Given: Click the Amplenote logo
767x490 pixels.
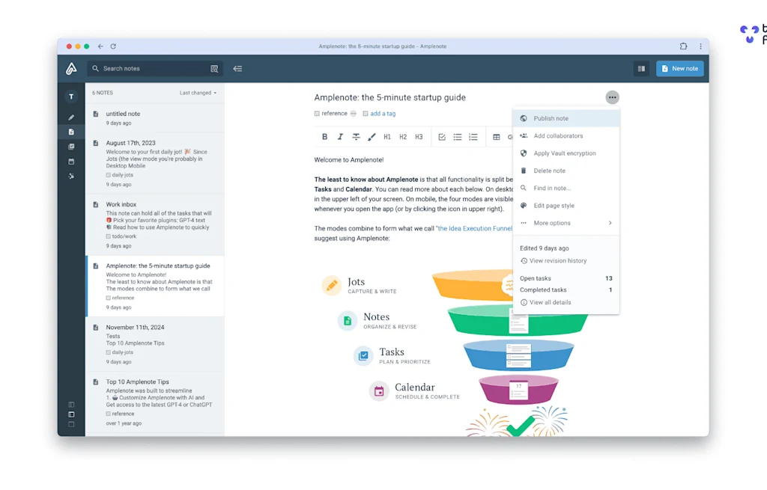Looking at the screenshot, I should click(71, 68).
